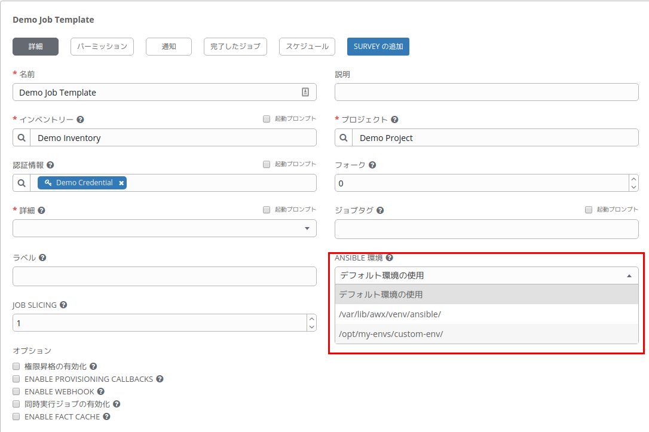
Task: Select /var/lib/awx/venv/ansible/ environment option
Action: (486, 314)
